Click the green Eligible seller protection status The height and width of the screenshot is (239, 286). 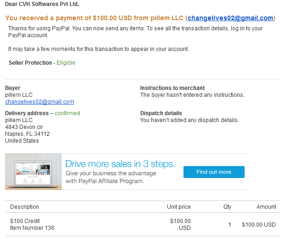pos(66,63)
